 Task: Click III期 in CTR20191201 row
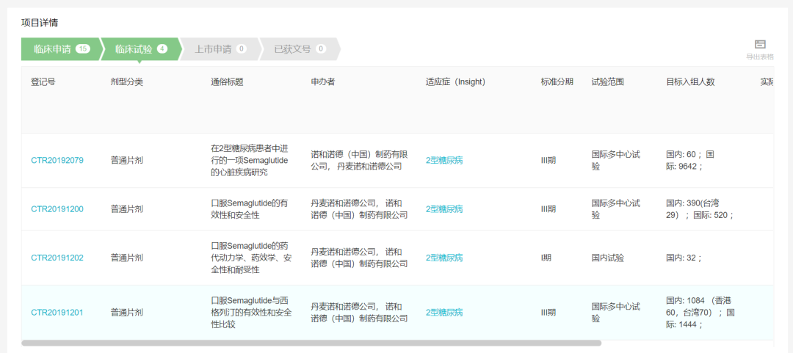pyautogui.click(x=548, y=312)
